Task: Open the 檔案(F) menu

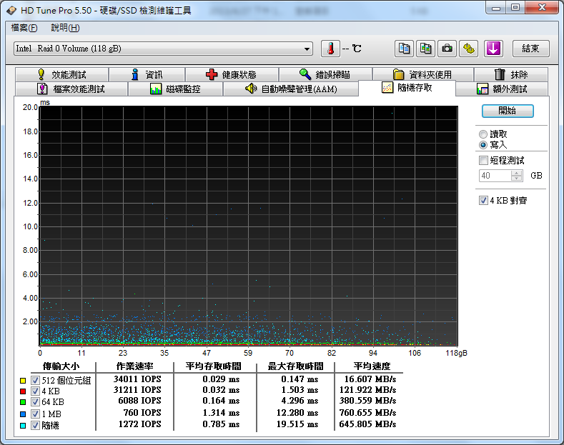Action: [x=24, y=28]
